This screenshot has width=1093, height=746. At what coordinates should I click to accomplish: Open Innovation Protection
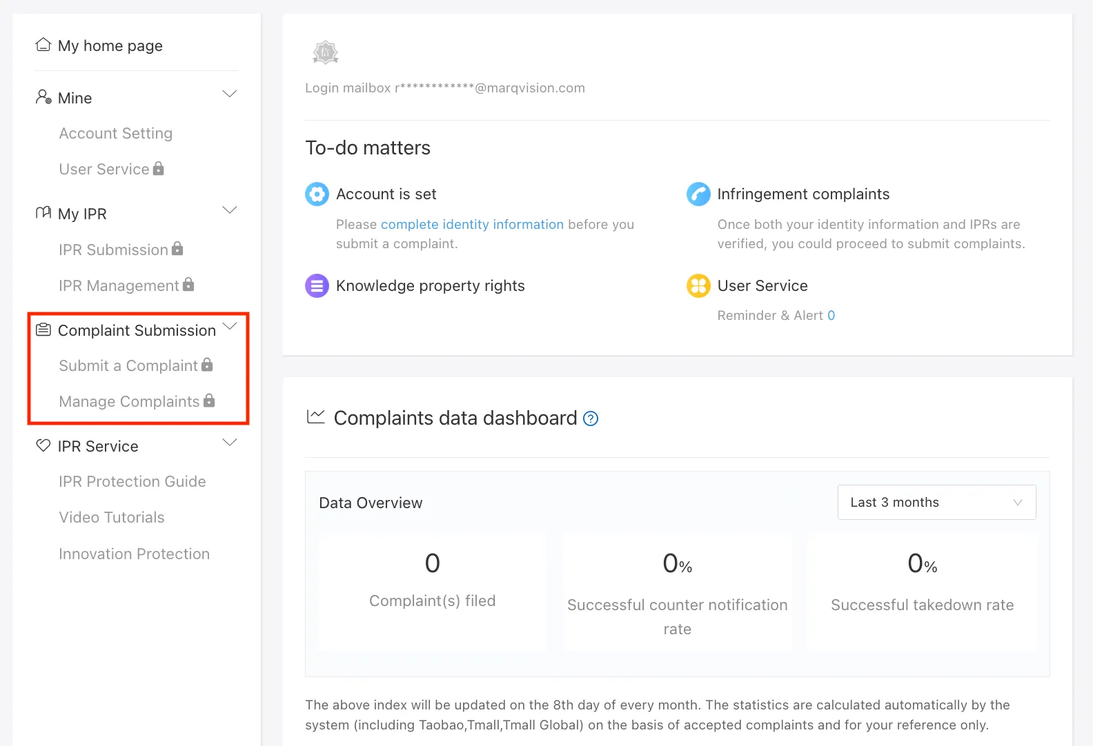pyautogui.click(x=135, y=554)
